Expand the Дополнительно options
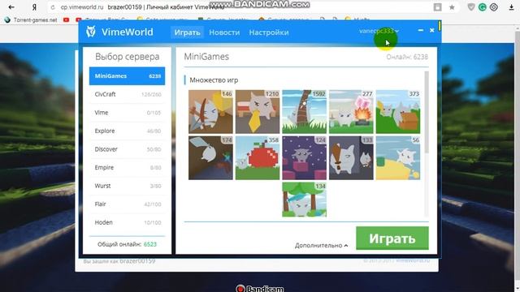 322,245
